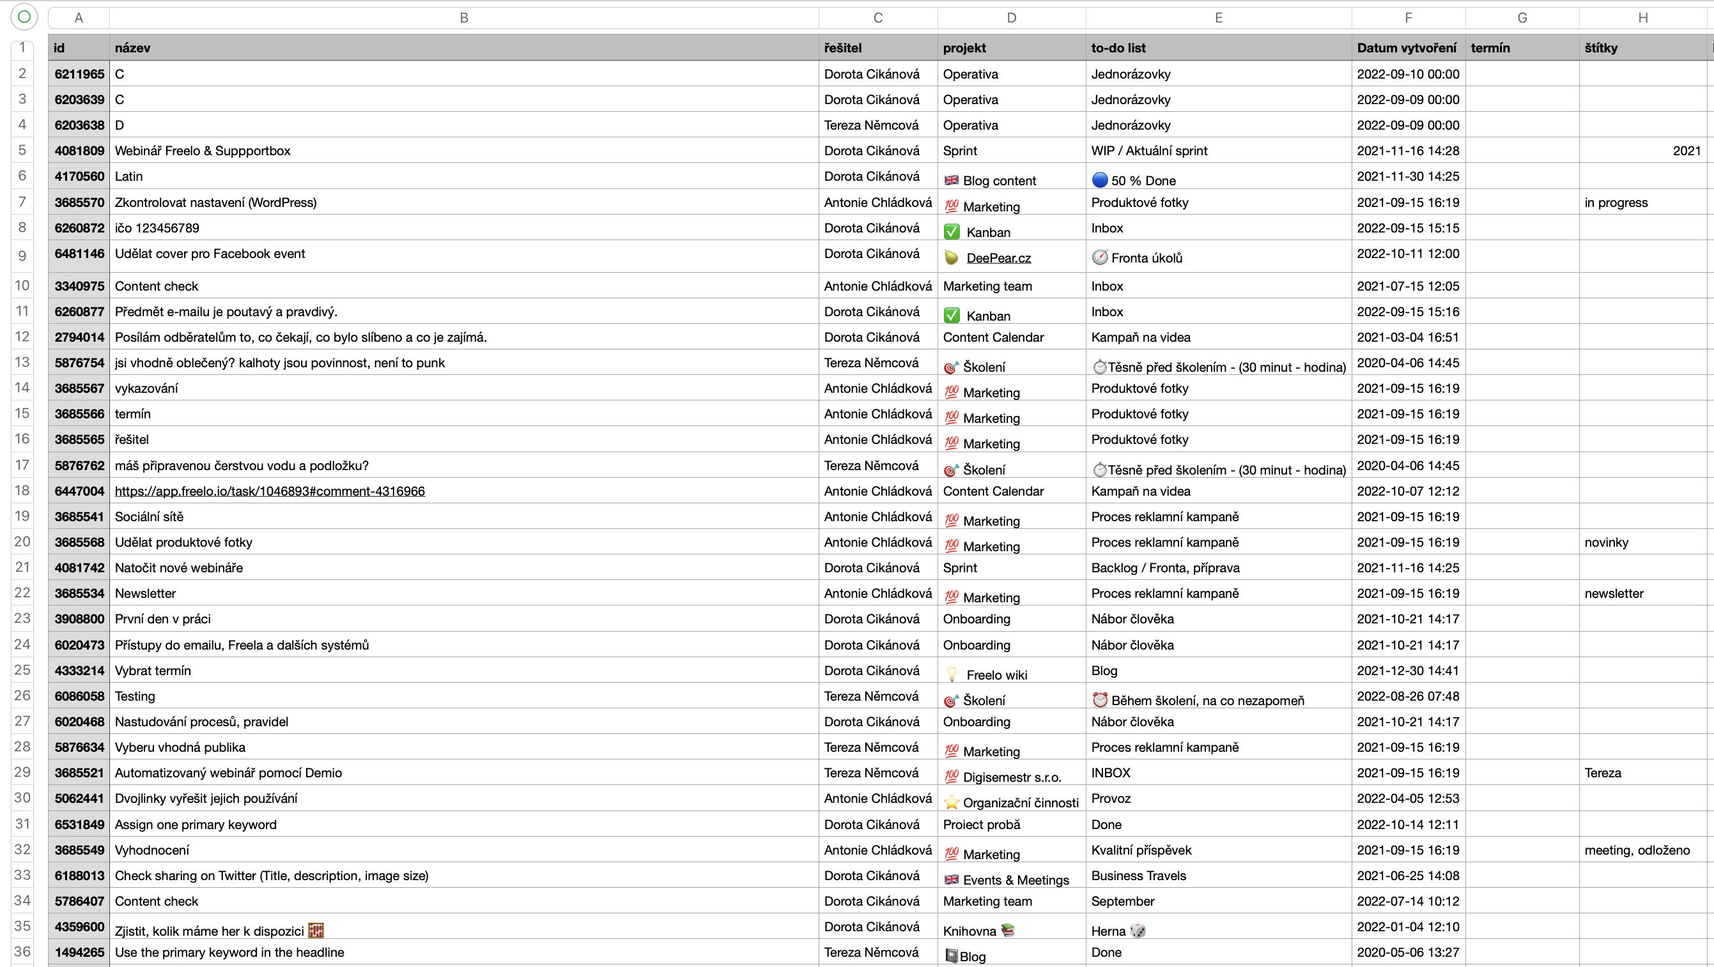Click the dice icon beside Herna
The width and height of the screenshot is (1714, 967).
1138,931
